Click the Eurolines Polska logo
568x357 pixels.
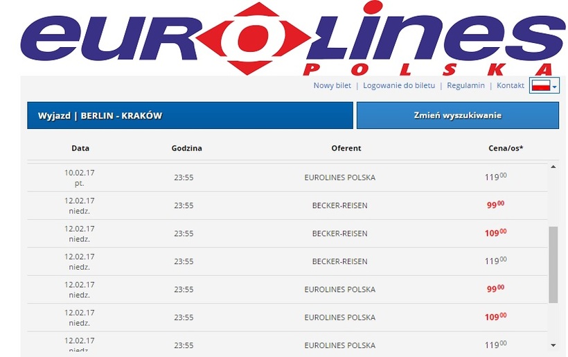293,38
